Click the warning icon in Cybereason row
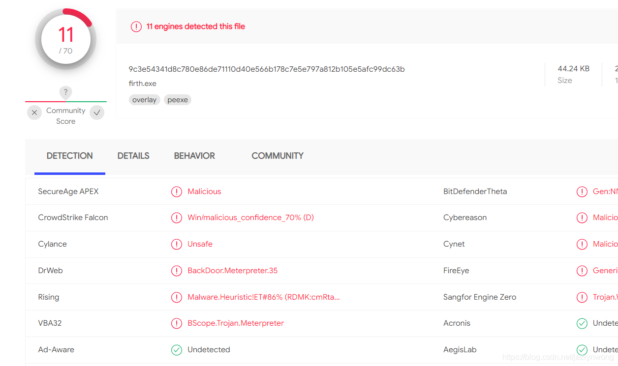Screen dimensions: 618x366 pos(582,218)
